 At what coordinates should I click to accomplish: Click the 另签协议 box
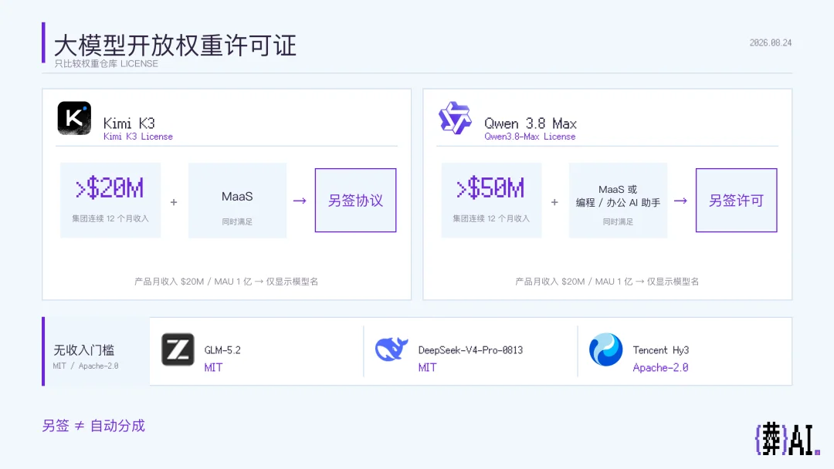pos(355,201)
